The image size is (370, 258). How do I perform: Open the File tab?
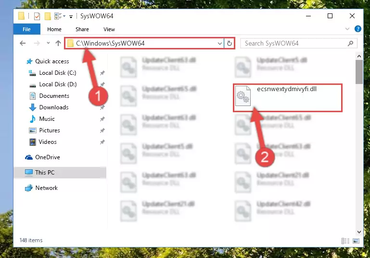(26, 29)
